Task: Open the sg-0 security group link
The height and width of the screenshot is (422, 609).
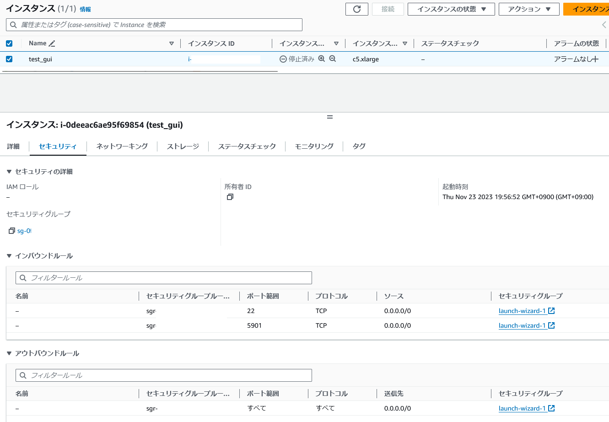Action: [24, 231]
